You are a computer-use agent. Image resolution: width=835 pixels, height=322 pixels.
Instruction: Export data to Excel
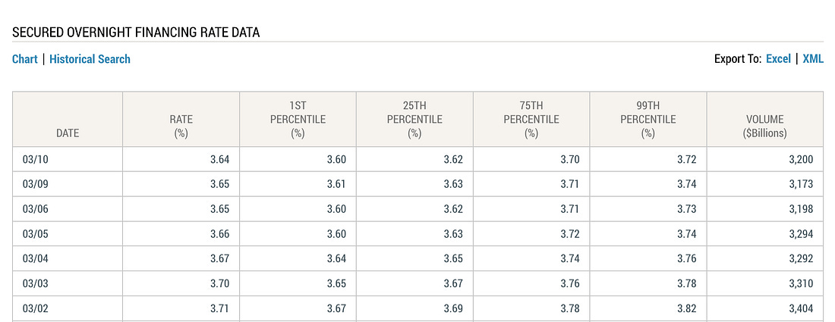(x=778, y=59)
